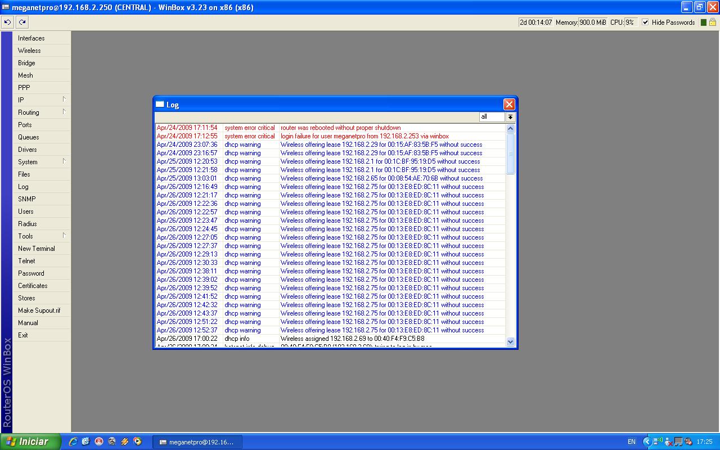Toggle the Hide Passwords checkbox

tap(645, 22)
